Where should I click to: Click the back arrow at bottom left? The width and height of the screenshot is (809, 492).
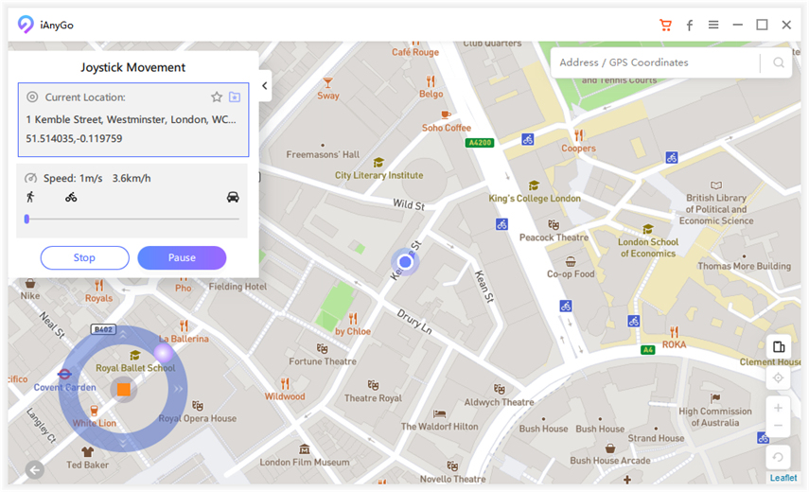[35, 470]
